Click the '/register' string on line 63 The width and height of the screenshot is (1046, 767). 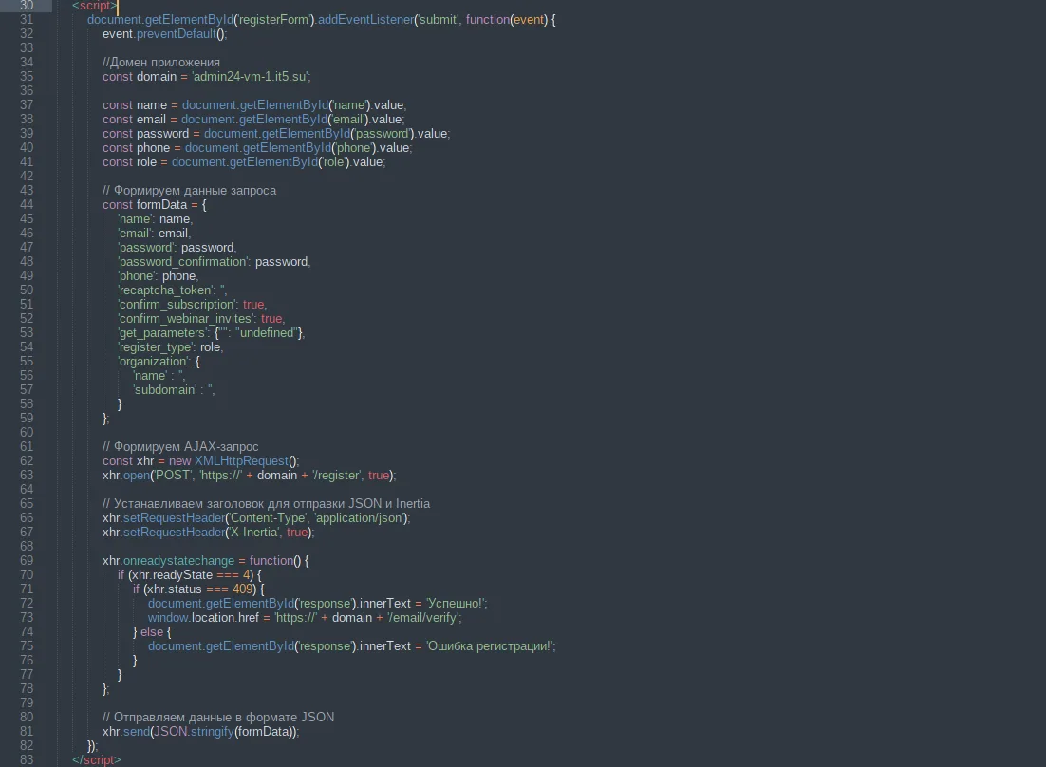(x=336, y=475)
